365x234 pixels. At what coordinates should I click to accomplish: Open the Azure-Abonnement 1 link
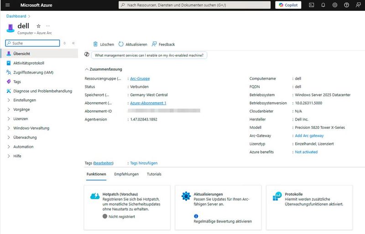[x=148, y=103]
